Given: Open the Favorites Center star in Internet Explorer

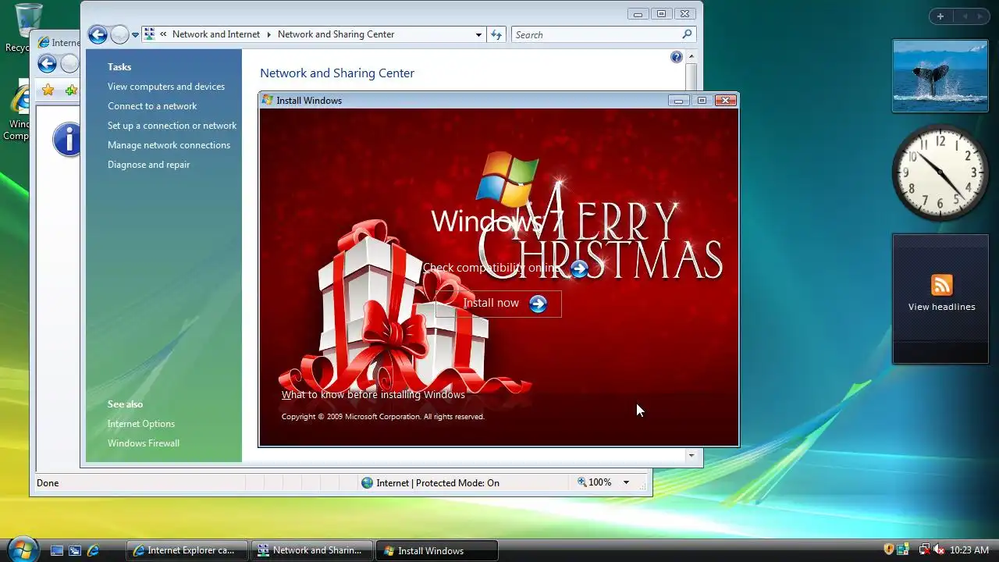Looking at the screenshot, I should (x=48, y=91).
